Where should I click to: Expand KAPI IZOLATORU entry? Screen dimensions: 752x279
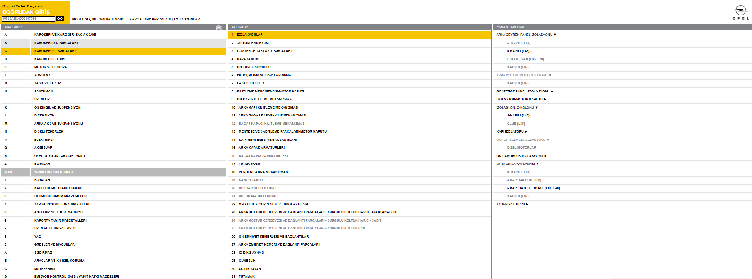(x=512, y=131)
